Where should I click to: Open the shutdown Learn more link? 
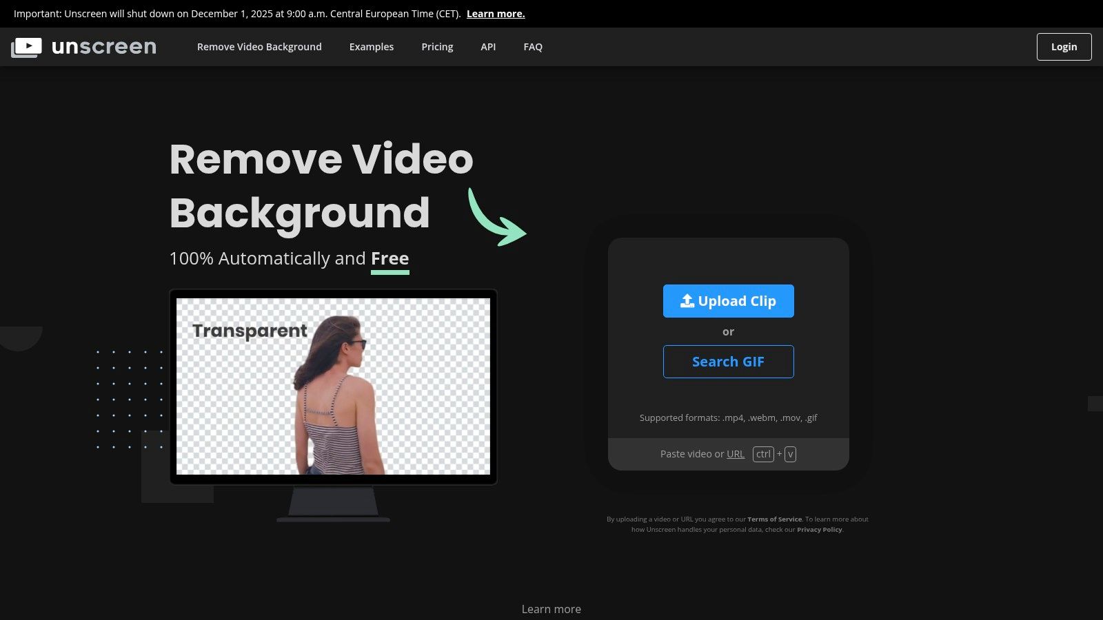coord(495,13)
